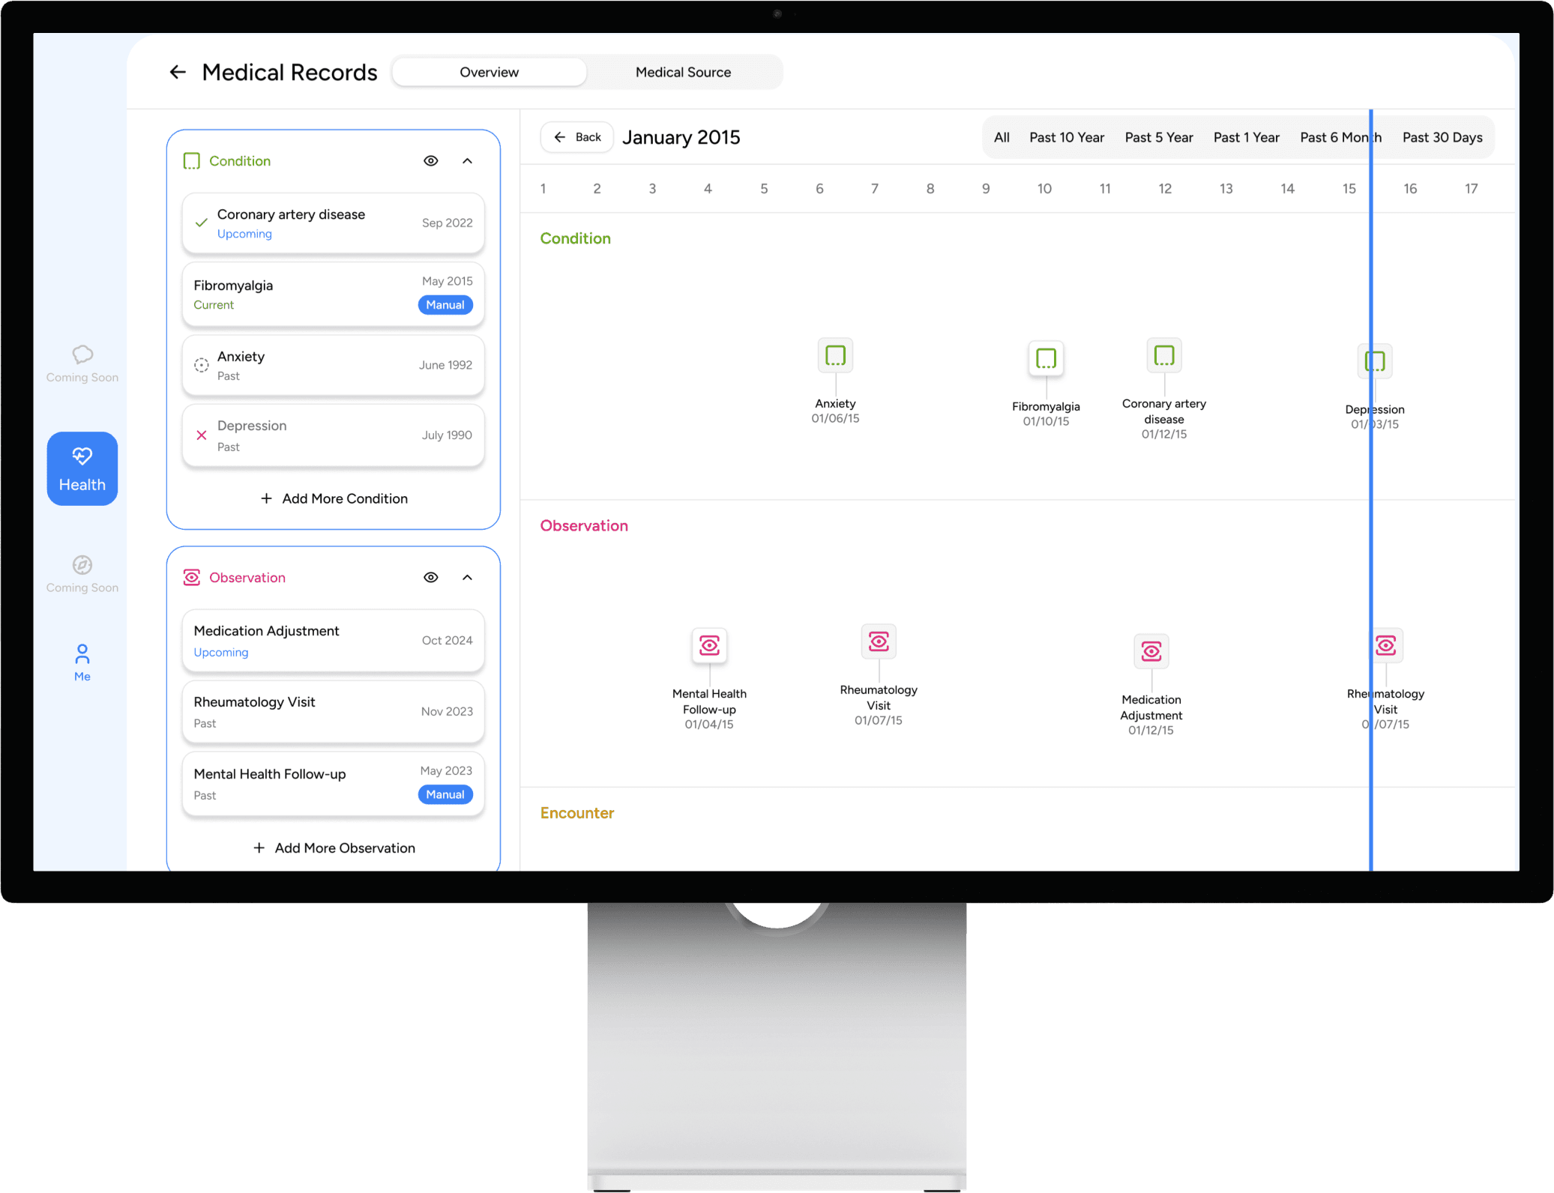Select Fibromyalgia condition marker icon on timeline
The width and height of the screenshot is (1554, 1193).
coord(1046,358)
